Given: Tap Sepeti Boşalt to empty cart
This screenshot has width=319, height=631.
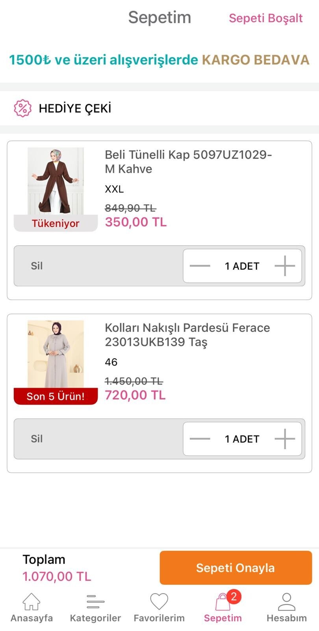Looking at the screenshot, I should click(x=266, y=18).
